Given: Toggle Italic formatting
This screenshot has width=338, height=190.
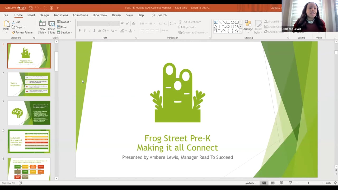Looking at the screenshot, I should pyautogui.click(x=84, y=31).
